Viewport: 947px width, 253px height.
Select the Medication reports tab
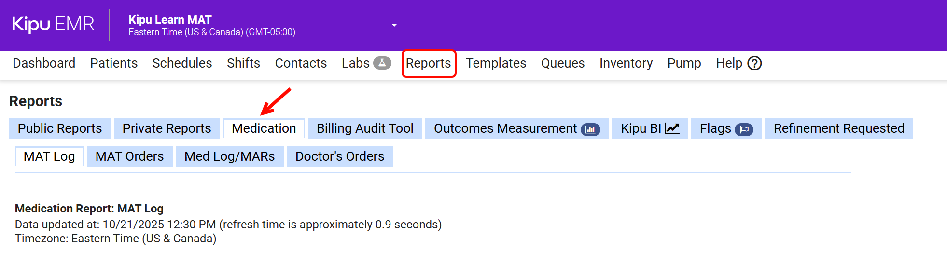264,128
